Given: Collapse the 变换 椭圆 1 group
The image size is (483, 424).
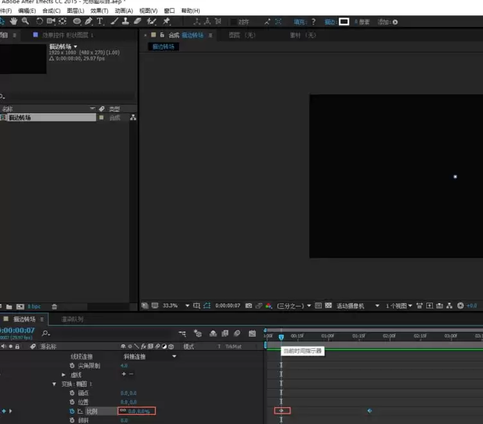Looking at the screenshot, I should coord(54,384).
